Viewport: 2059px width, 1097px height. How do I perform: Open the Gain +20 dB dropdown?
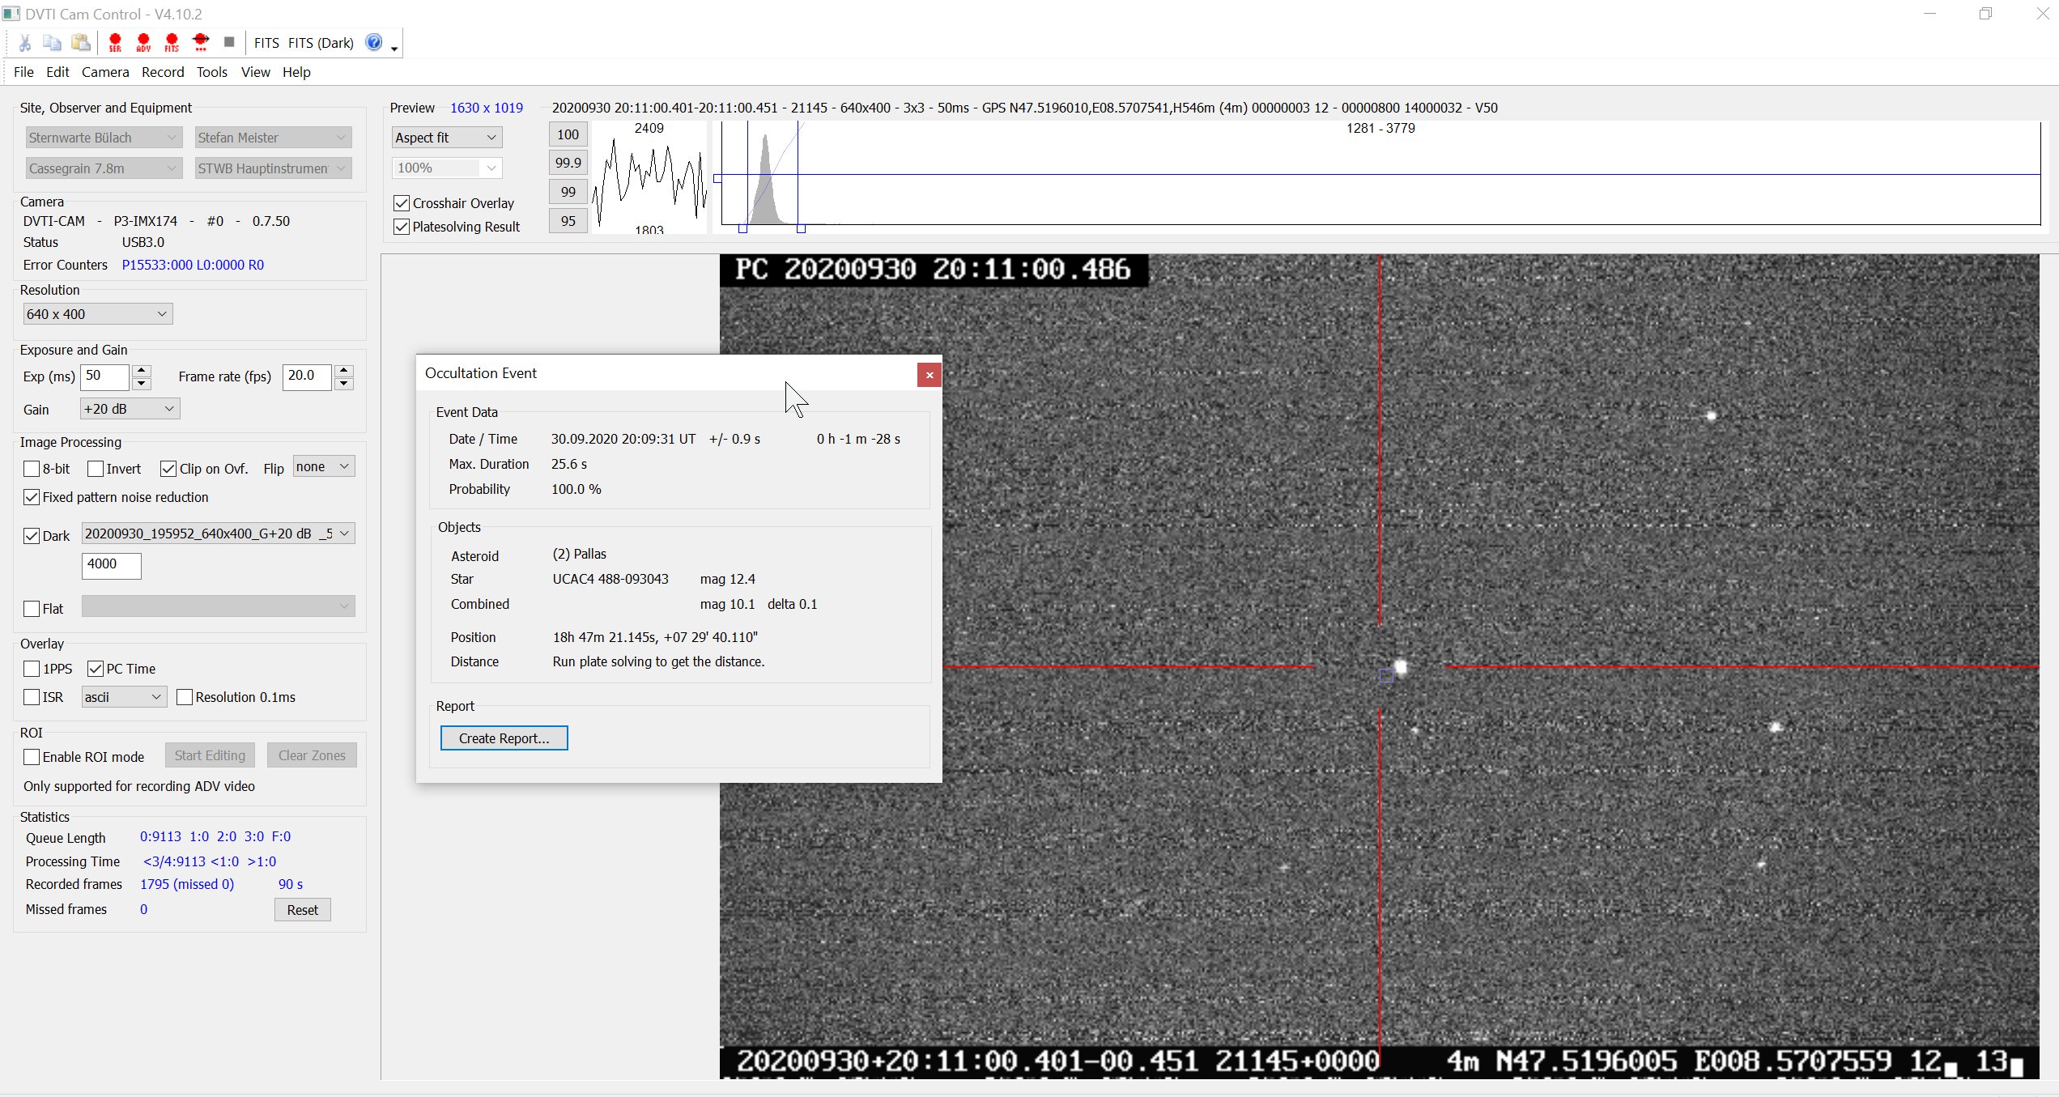(x=130, y=409)
